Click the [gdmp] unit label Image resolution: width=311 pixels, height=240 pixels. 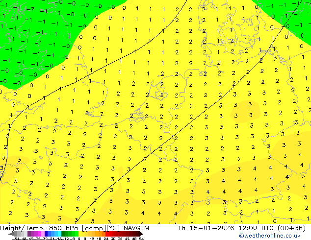point(94,228)
